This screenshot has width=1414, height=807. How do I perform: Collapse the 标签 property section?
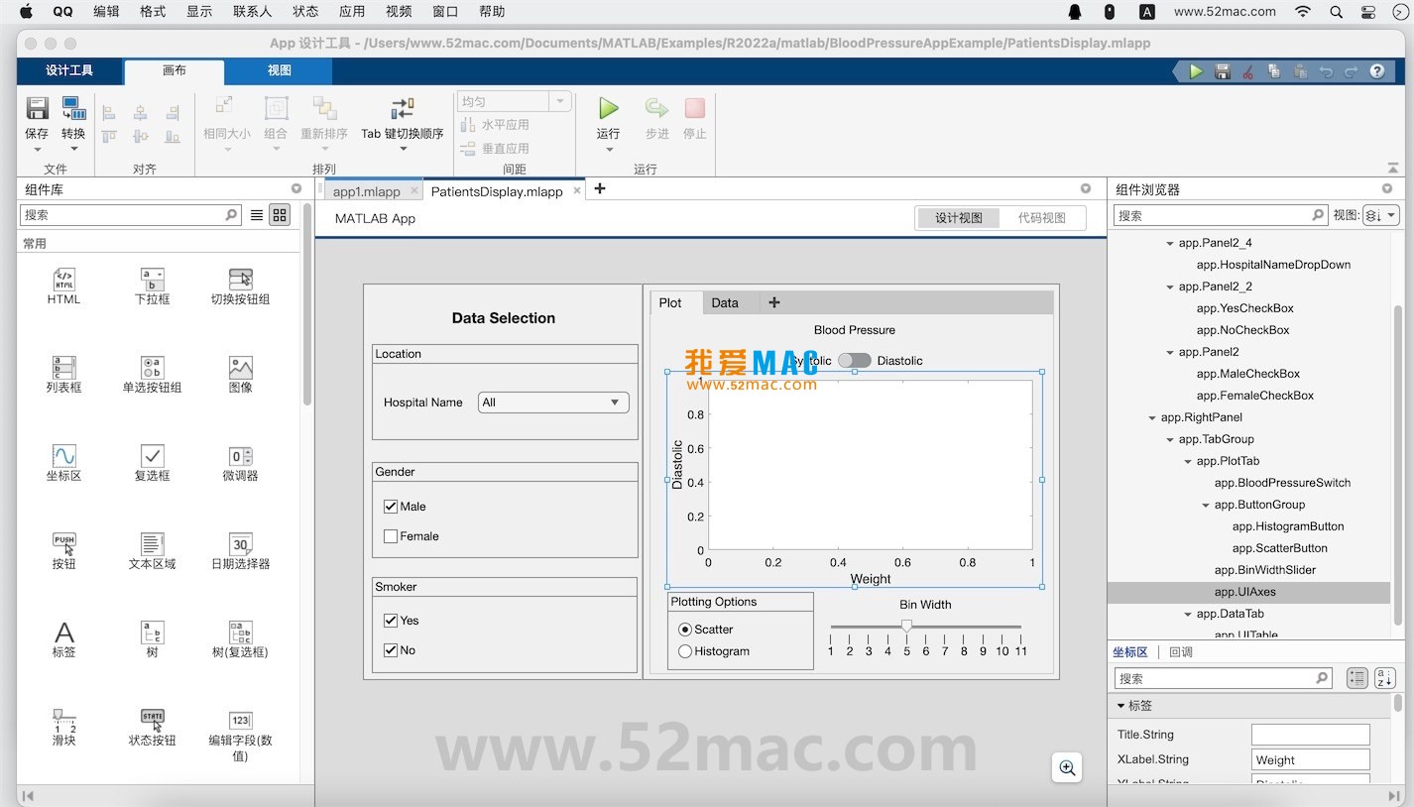tap(1121, 706)
